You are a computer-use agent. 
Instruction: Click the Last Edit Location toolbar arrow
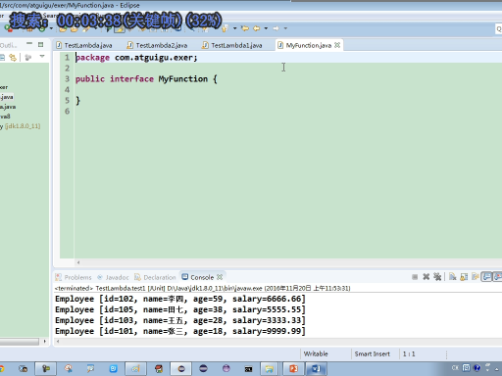245,28
